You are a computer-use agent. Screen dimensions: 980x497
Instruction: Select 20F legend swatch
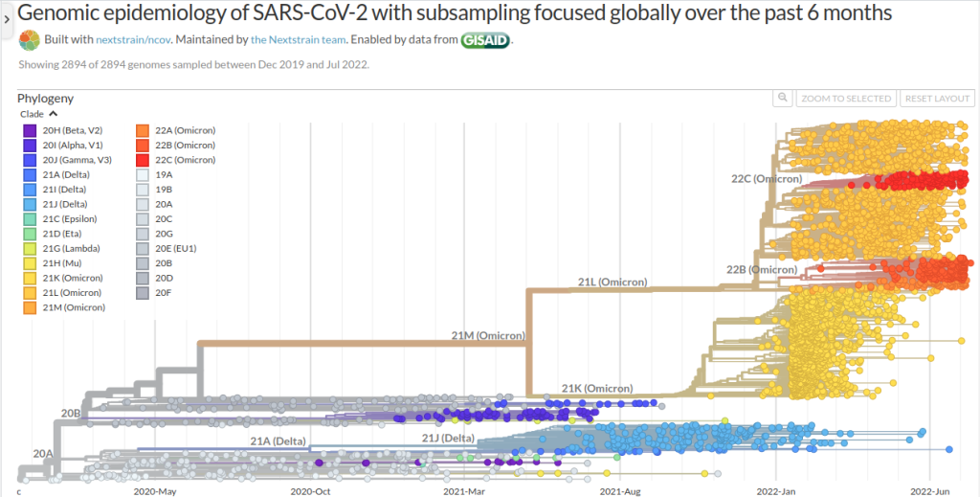pyautogui.click(x=143, y=293)
